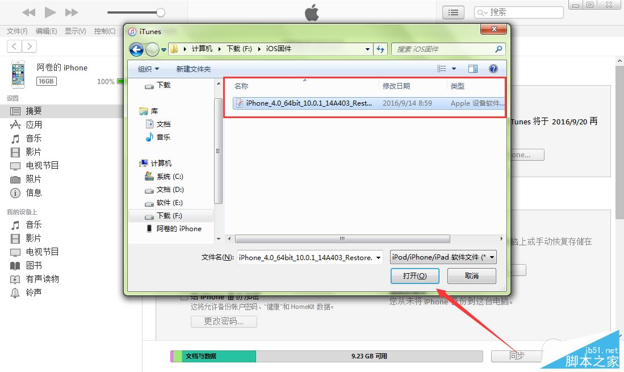Click the iTunes 搜索 search field
The height and width of the screenshot is (372, 624).
[518, 12]
